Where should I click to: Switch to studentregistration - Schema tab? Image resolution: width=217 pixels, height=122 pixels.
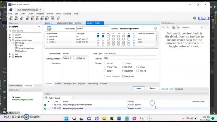[69, 23]
